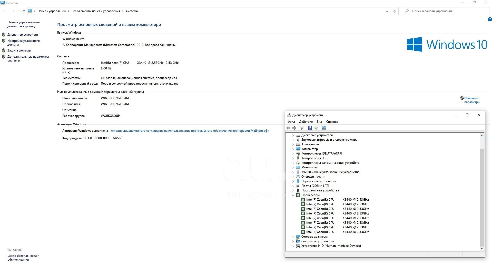Open the Вид menu
The image size is (492, 266).
click(x=319, y=122)
